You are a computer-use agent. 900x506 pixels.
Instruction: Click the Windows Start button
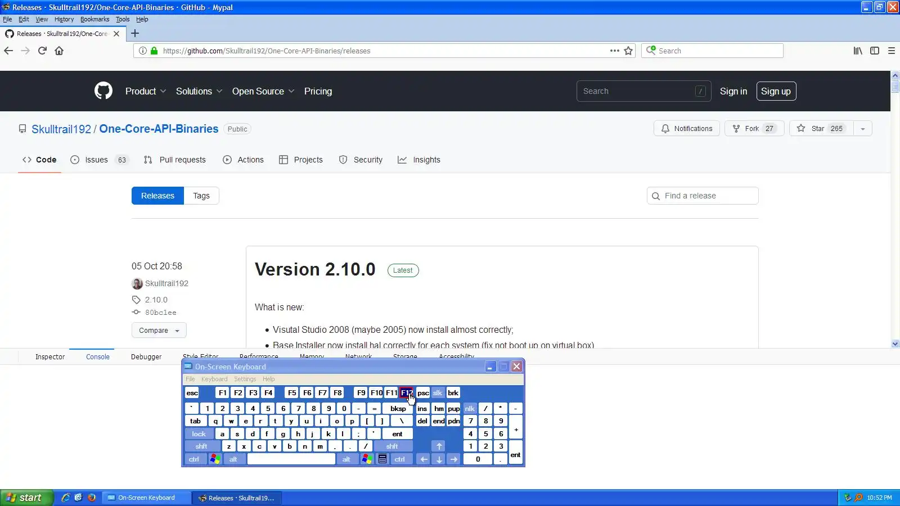tap(26, 498)
